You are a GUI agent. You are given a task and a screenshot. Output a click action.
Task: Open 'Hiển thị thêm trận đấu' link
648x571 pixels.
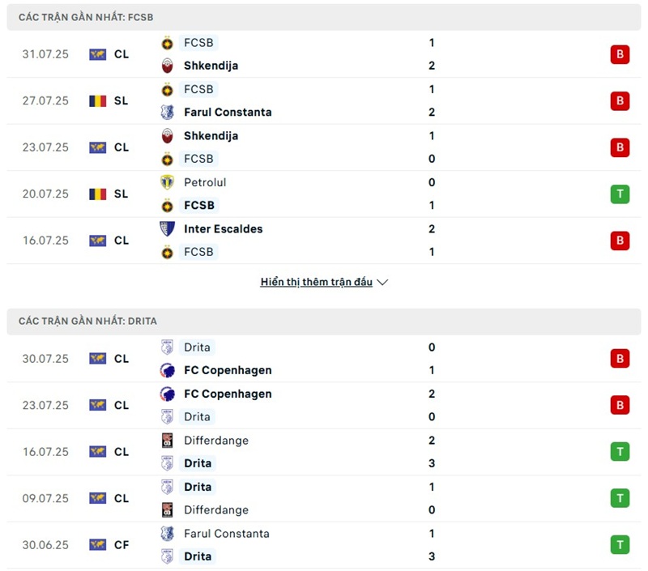pos(316,283)
